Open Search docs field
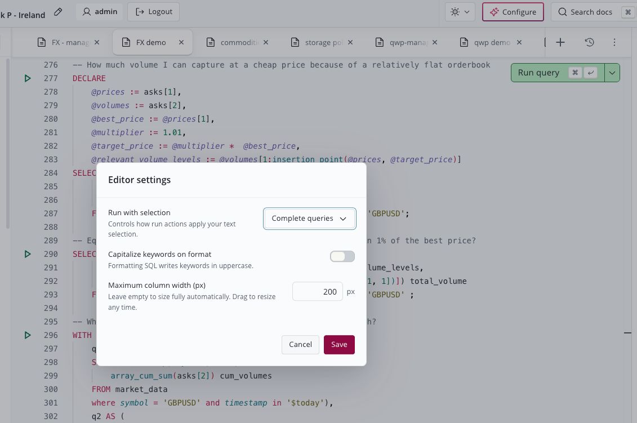Image resolution: width=637 pixels, height=423 pixels. [594, 12]
